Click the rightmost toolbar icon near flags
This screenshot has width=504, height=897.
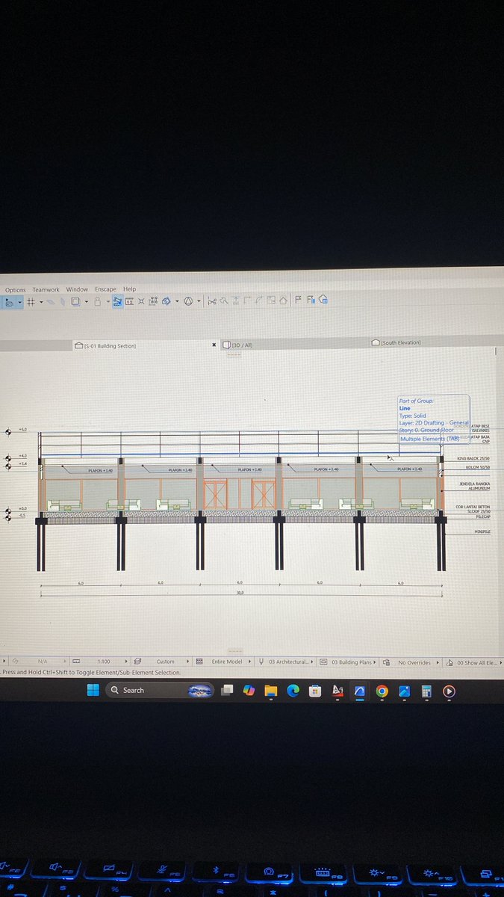pyautogui.click(x=323, y=300)
